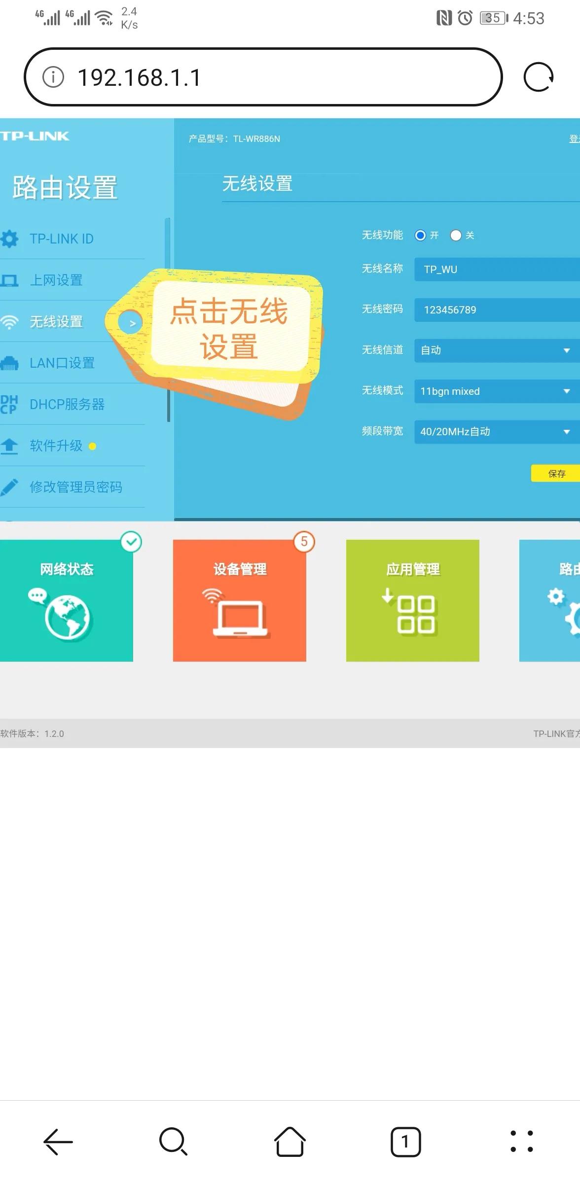580x1183 pixels.
Task: Tap the browser reload icon
Action: [538, 77]
